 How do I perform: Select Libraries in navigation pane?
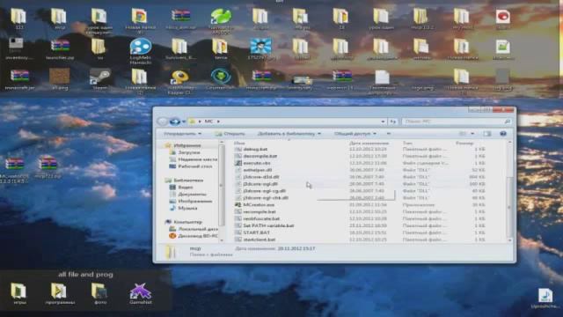(x=188, y=180)
